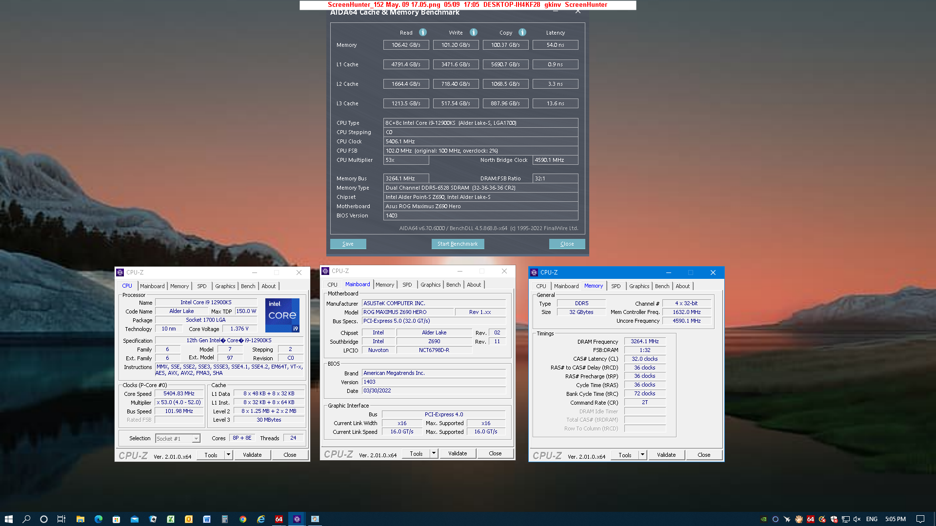Viewport: 936px width, 526px height.
Task: Click the Copy column info icon
Action: [522, 32]
